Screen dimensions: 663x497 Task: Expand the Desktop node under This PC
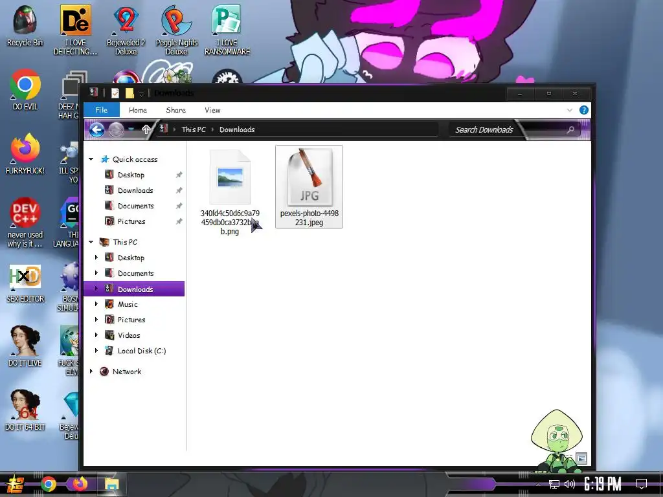[x=96, y=258]
